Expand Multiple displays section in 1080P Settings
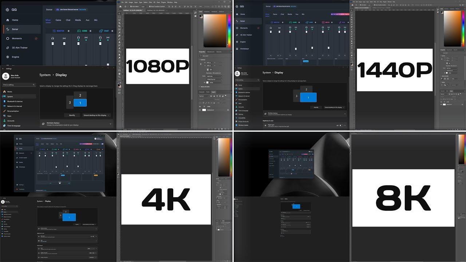This screenshot has width=466, height=262. pyautogui.click(x=76, y=124)
